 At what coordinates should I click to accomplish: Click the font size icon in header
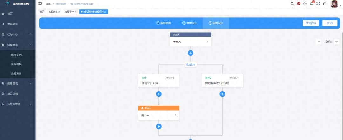point(324,3)
